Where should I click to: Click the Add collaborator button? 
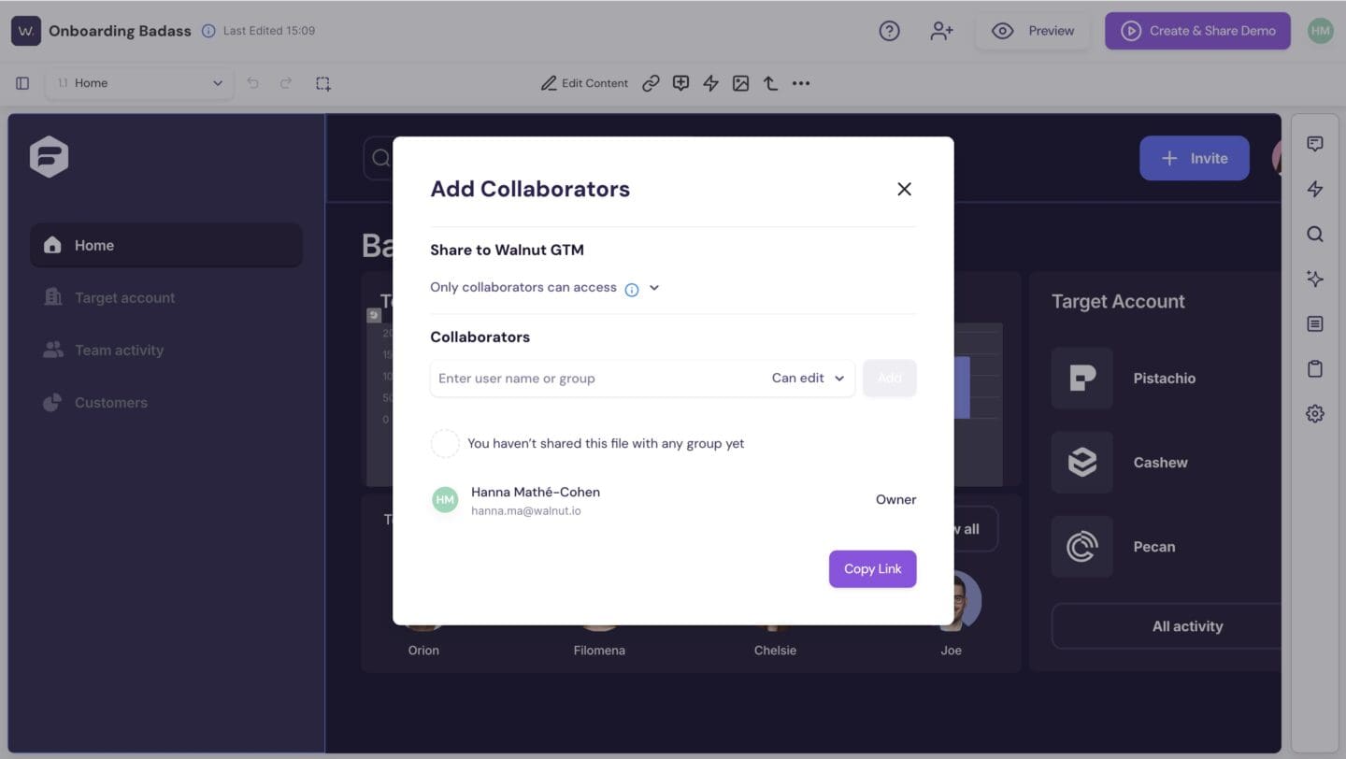coord(889,379)
